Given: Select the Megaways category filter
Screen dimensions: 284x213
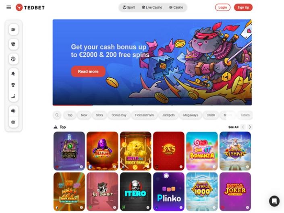Looking at the screenshot, I should (191, 115).
